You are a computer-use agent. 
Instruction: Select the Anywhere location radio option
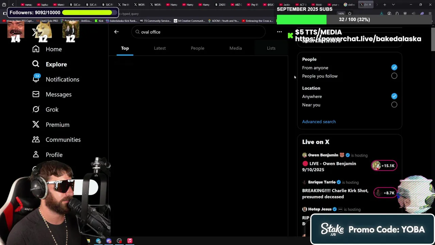pos(394,96)
